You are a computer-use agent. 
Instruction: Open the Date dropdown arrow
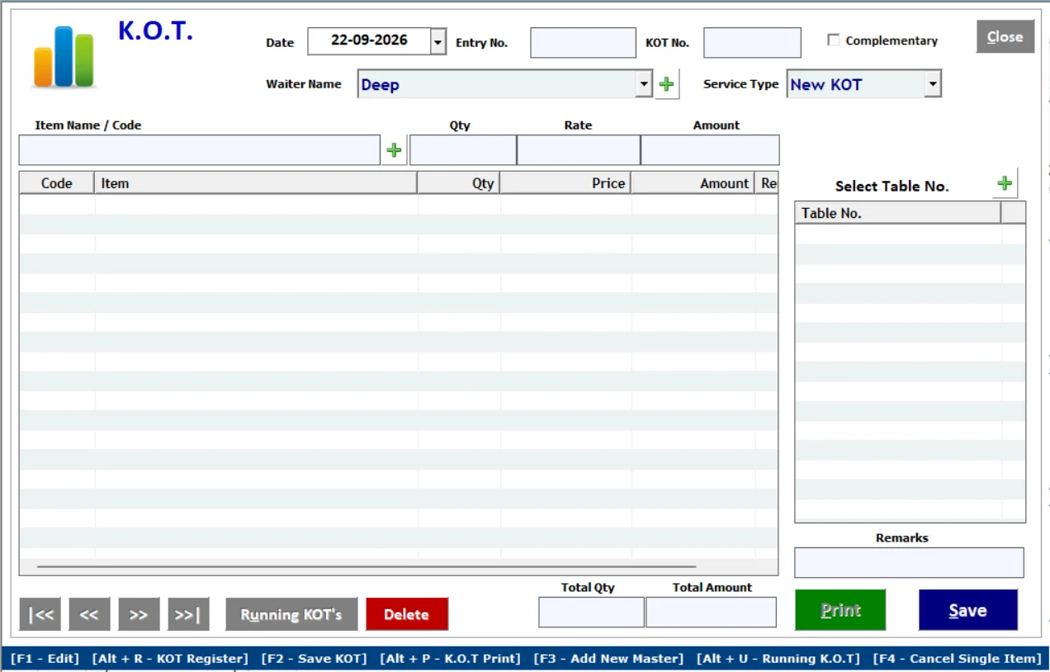pos(438,41)
